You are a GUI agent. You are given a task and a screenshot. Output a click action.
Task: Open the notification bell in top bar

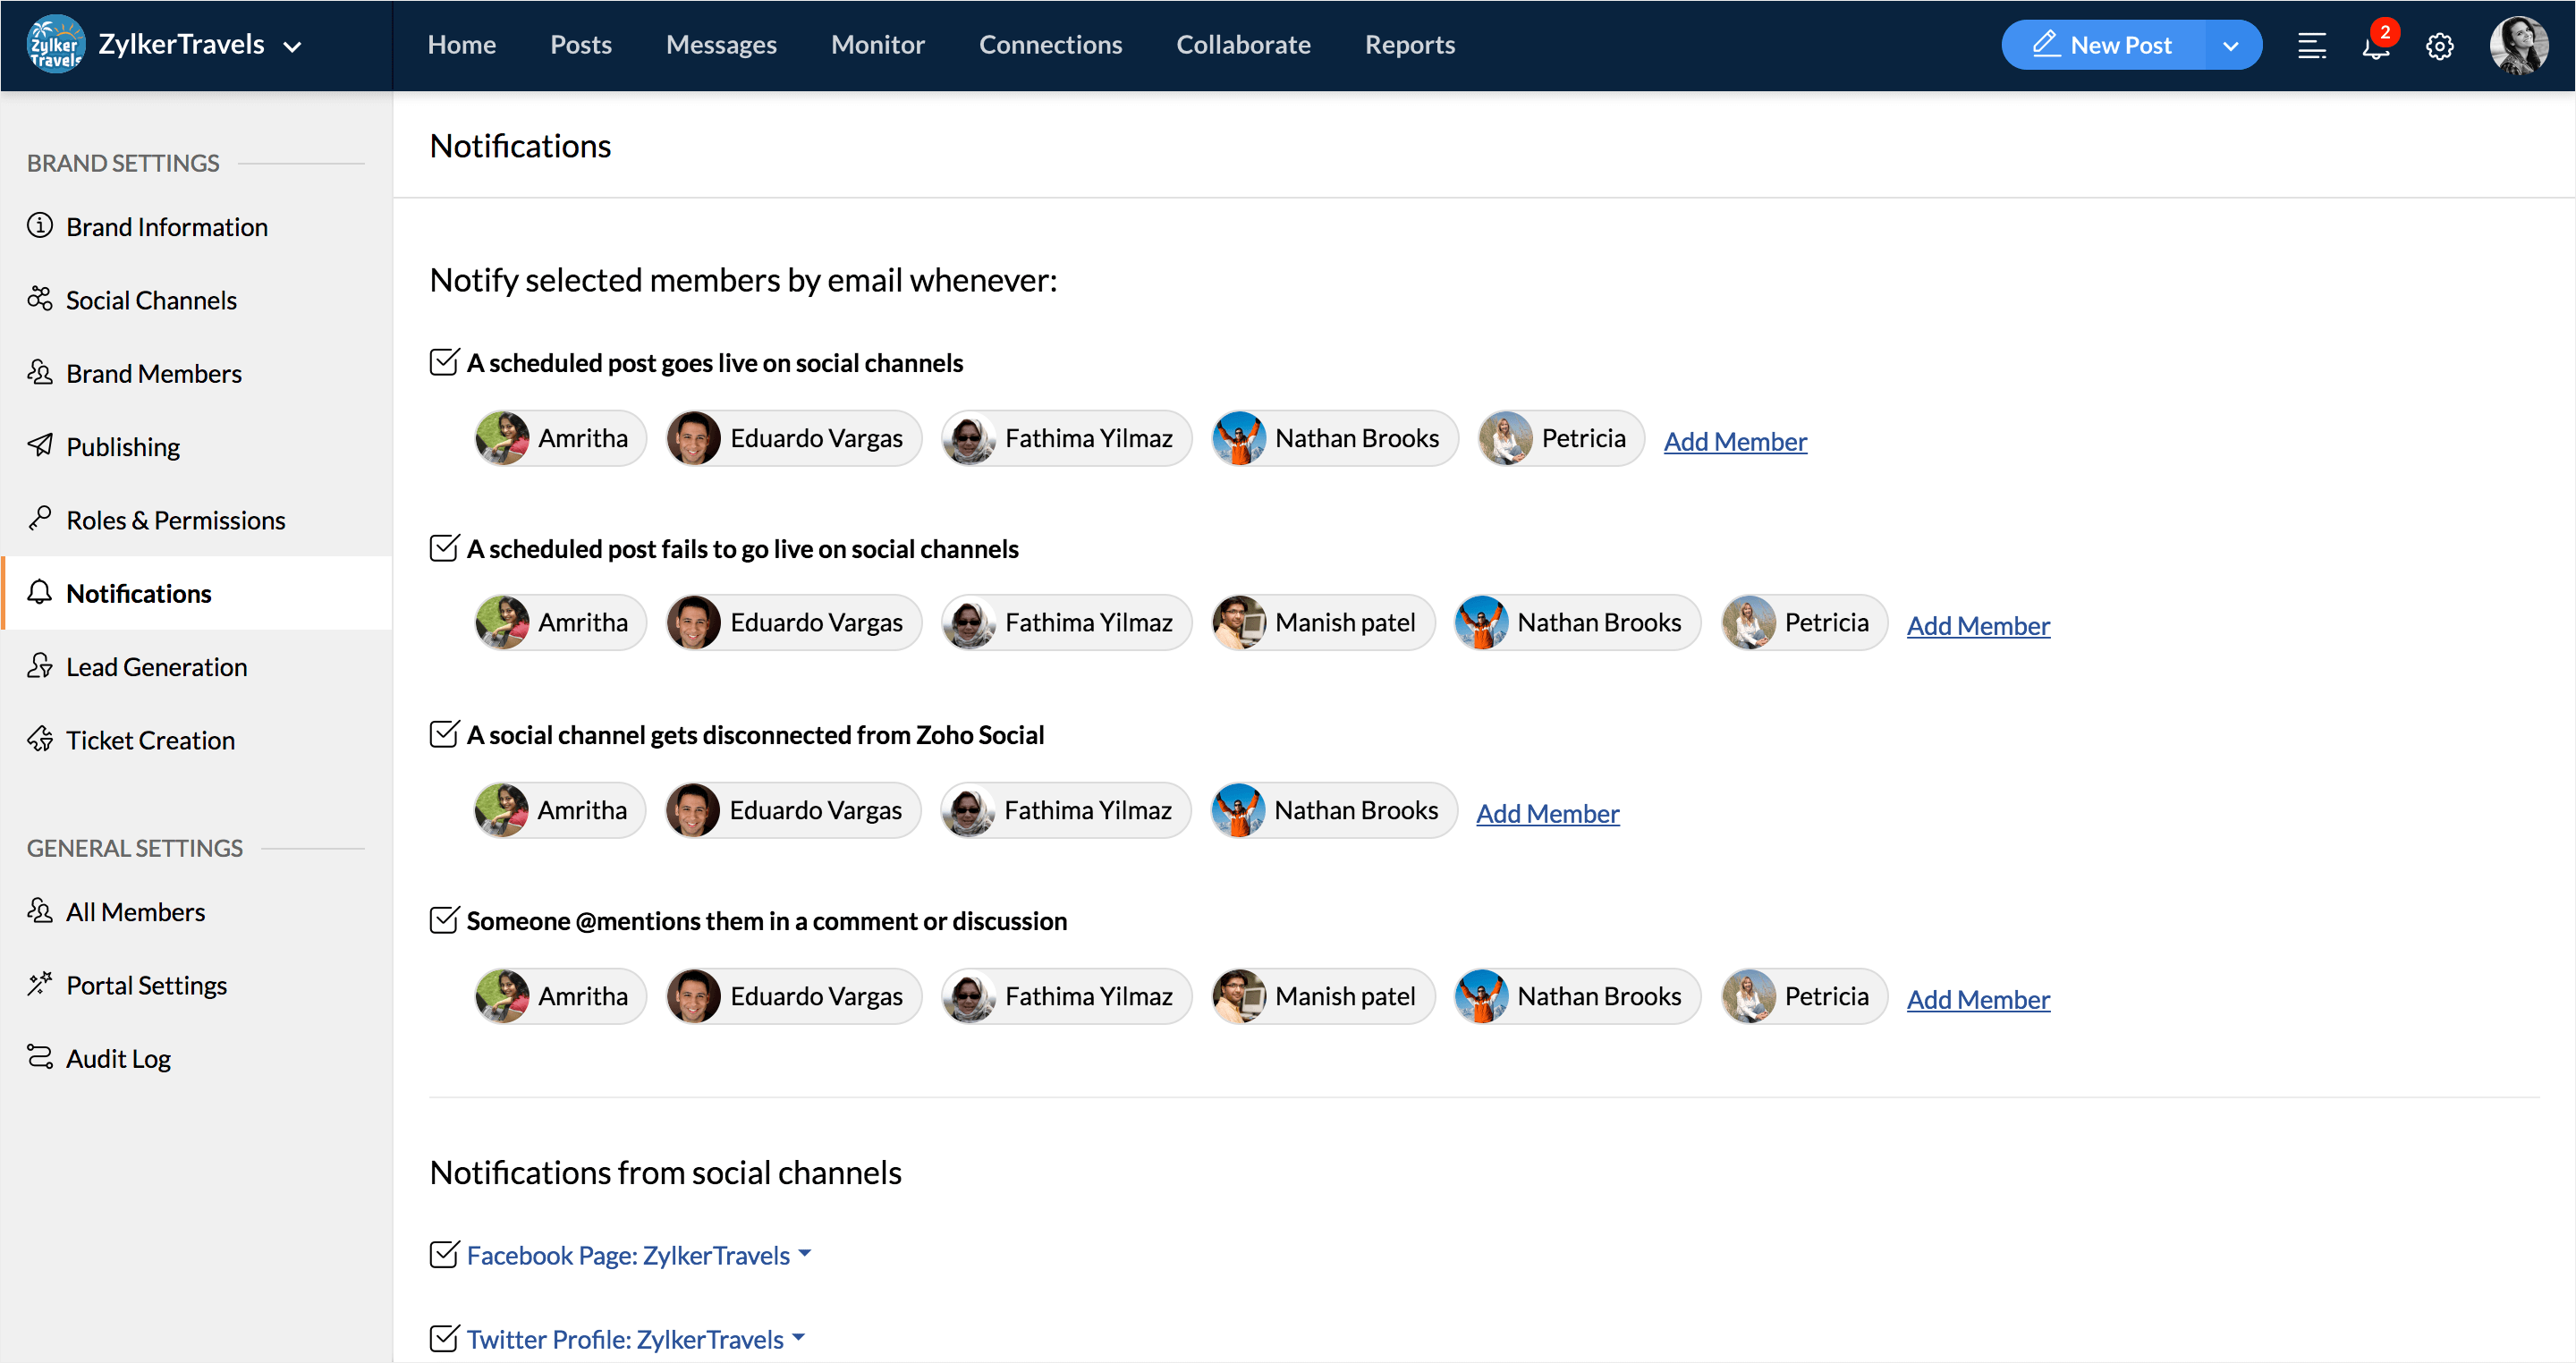point(2375,46)
